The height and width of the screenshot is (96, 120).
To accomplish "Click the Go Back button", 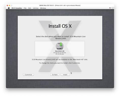I will click(55, 75).
